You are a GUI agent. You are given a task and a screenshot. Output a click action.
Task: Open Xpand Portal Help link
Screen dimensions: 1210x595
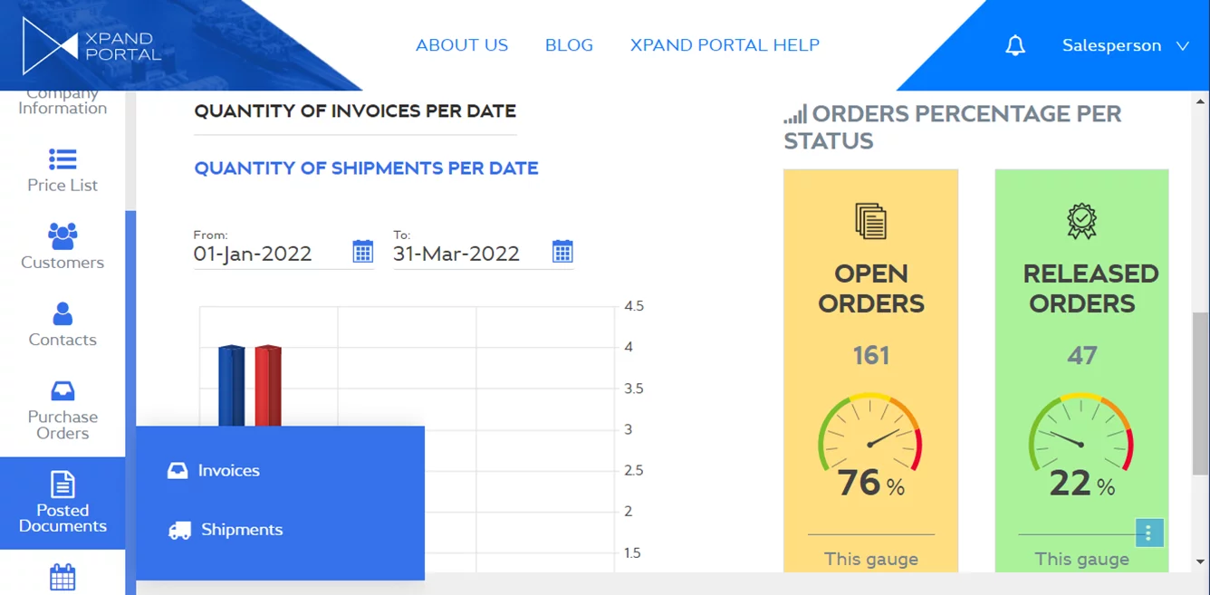(725, 45)
